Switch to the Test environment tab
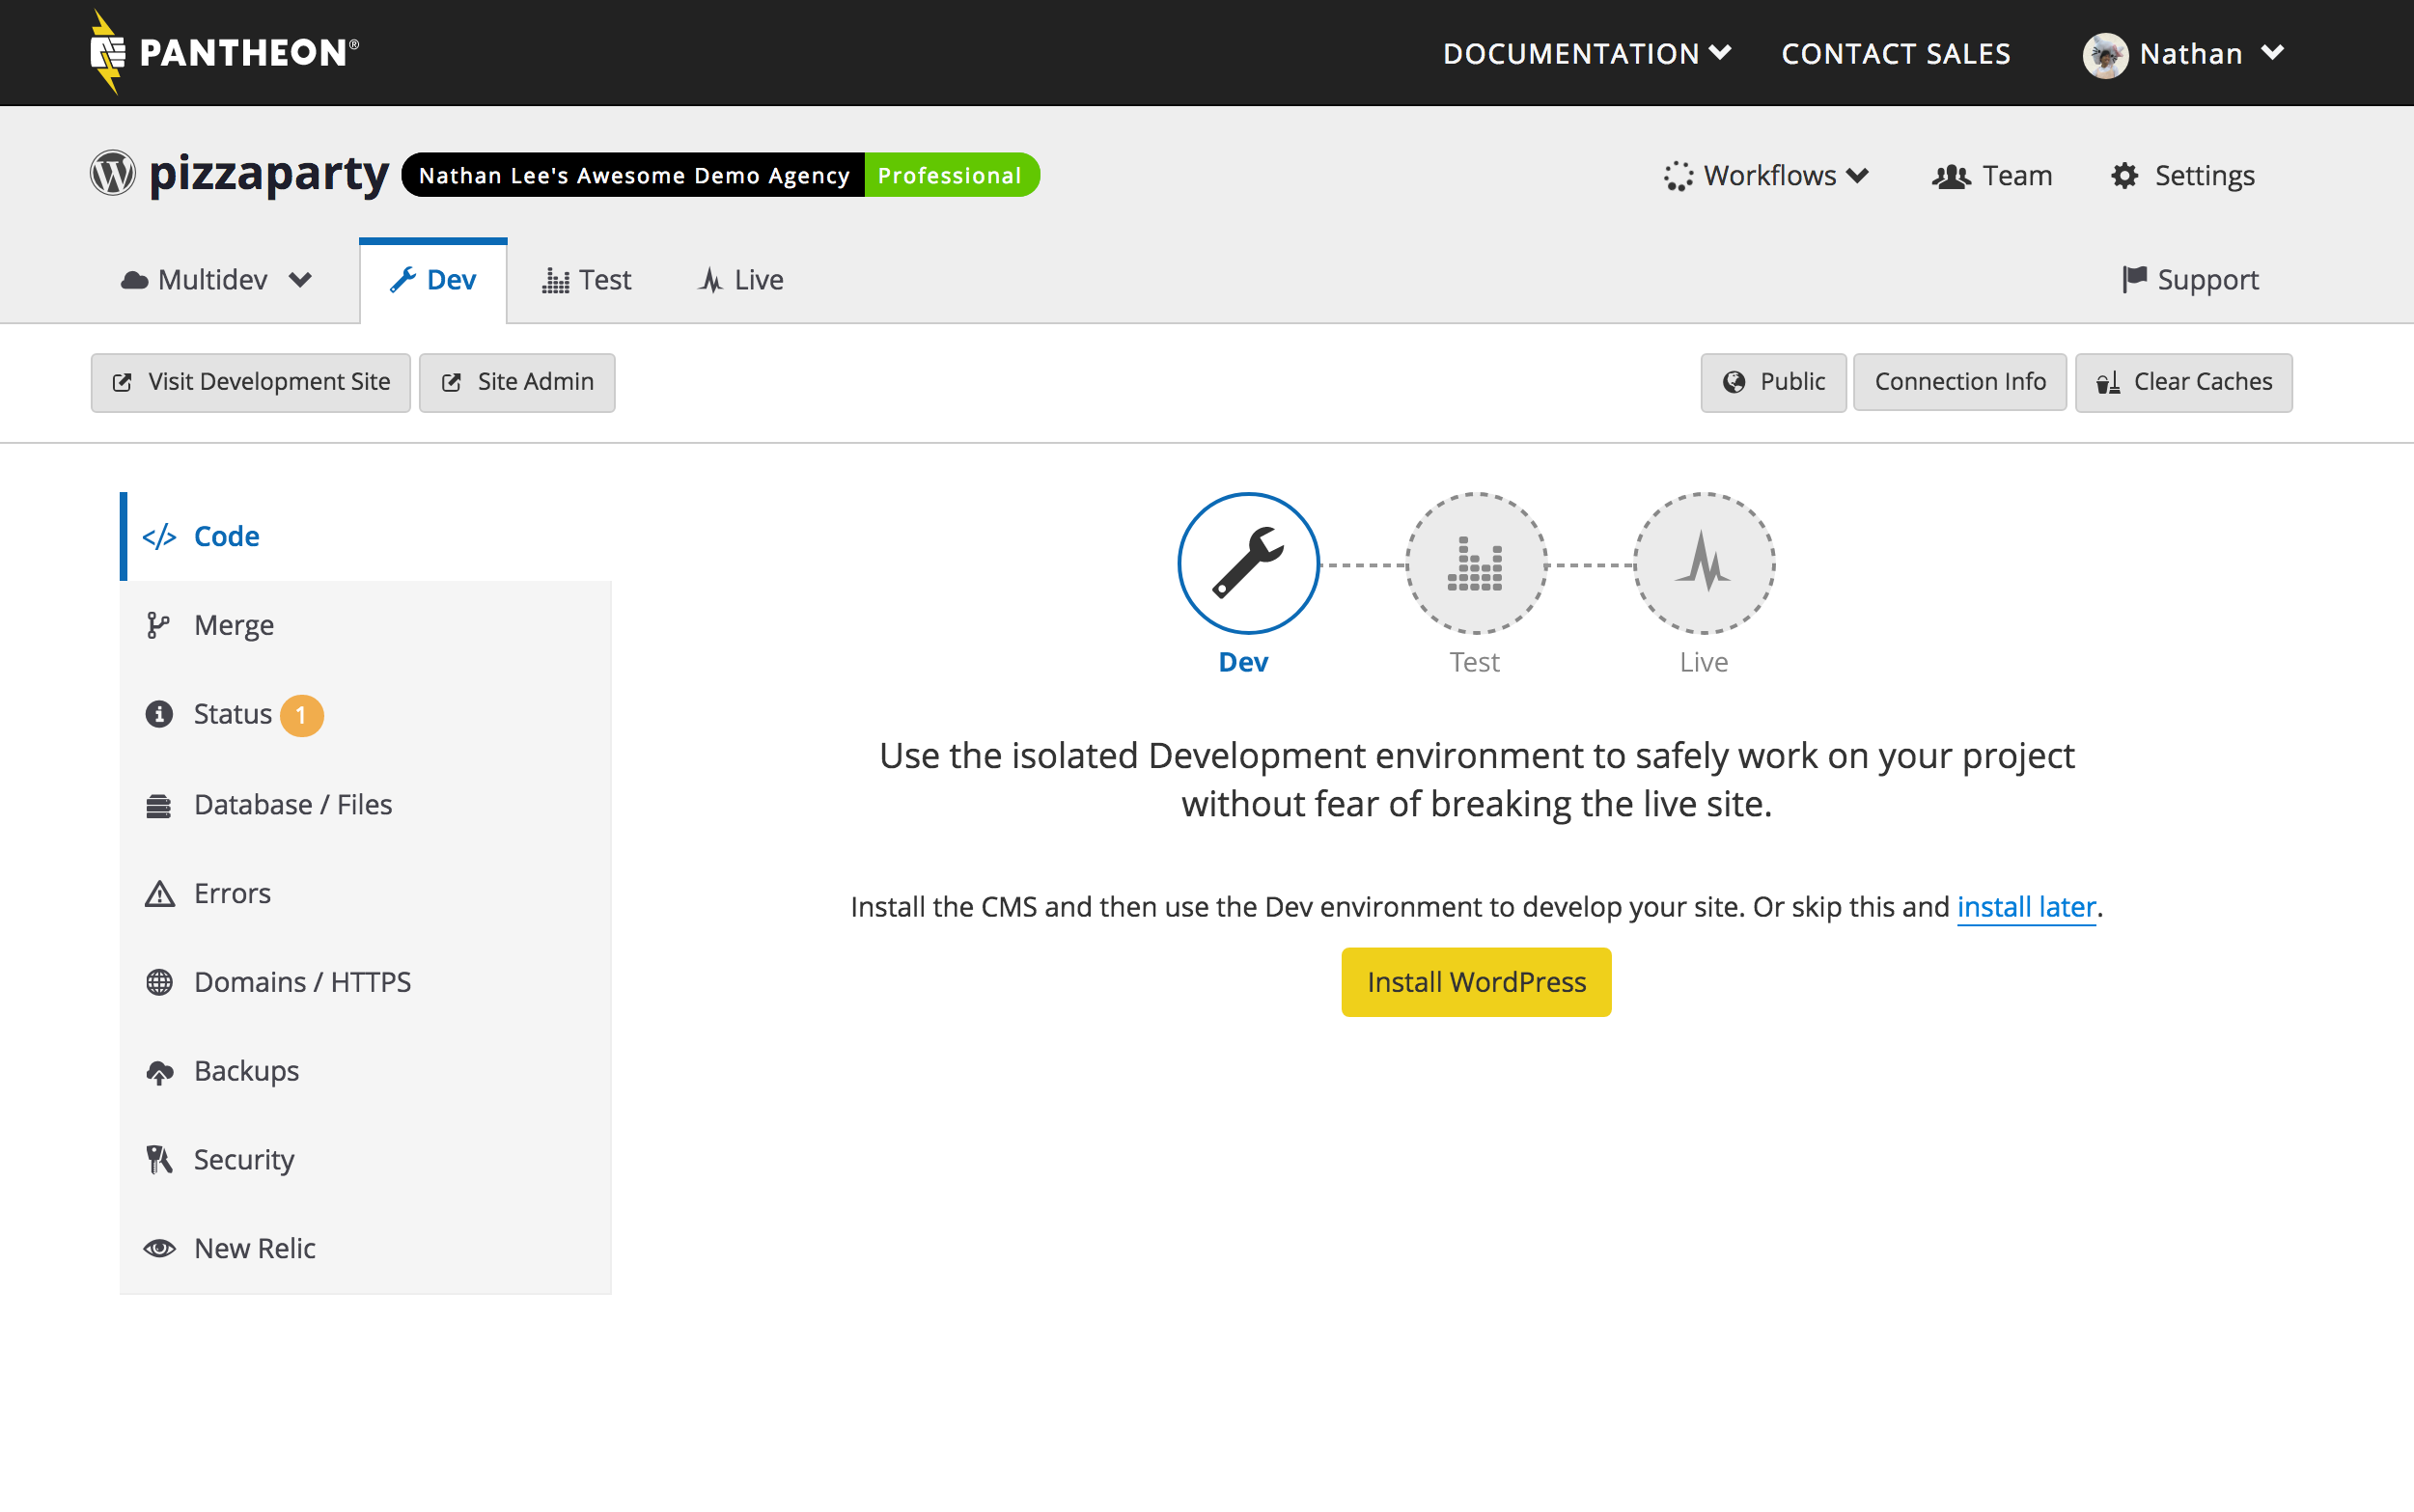The width and height of the screenshot is (2414, 1512). pos(587,280)
